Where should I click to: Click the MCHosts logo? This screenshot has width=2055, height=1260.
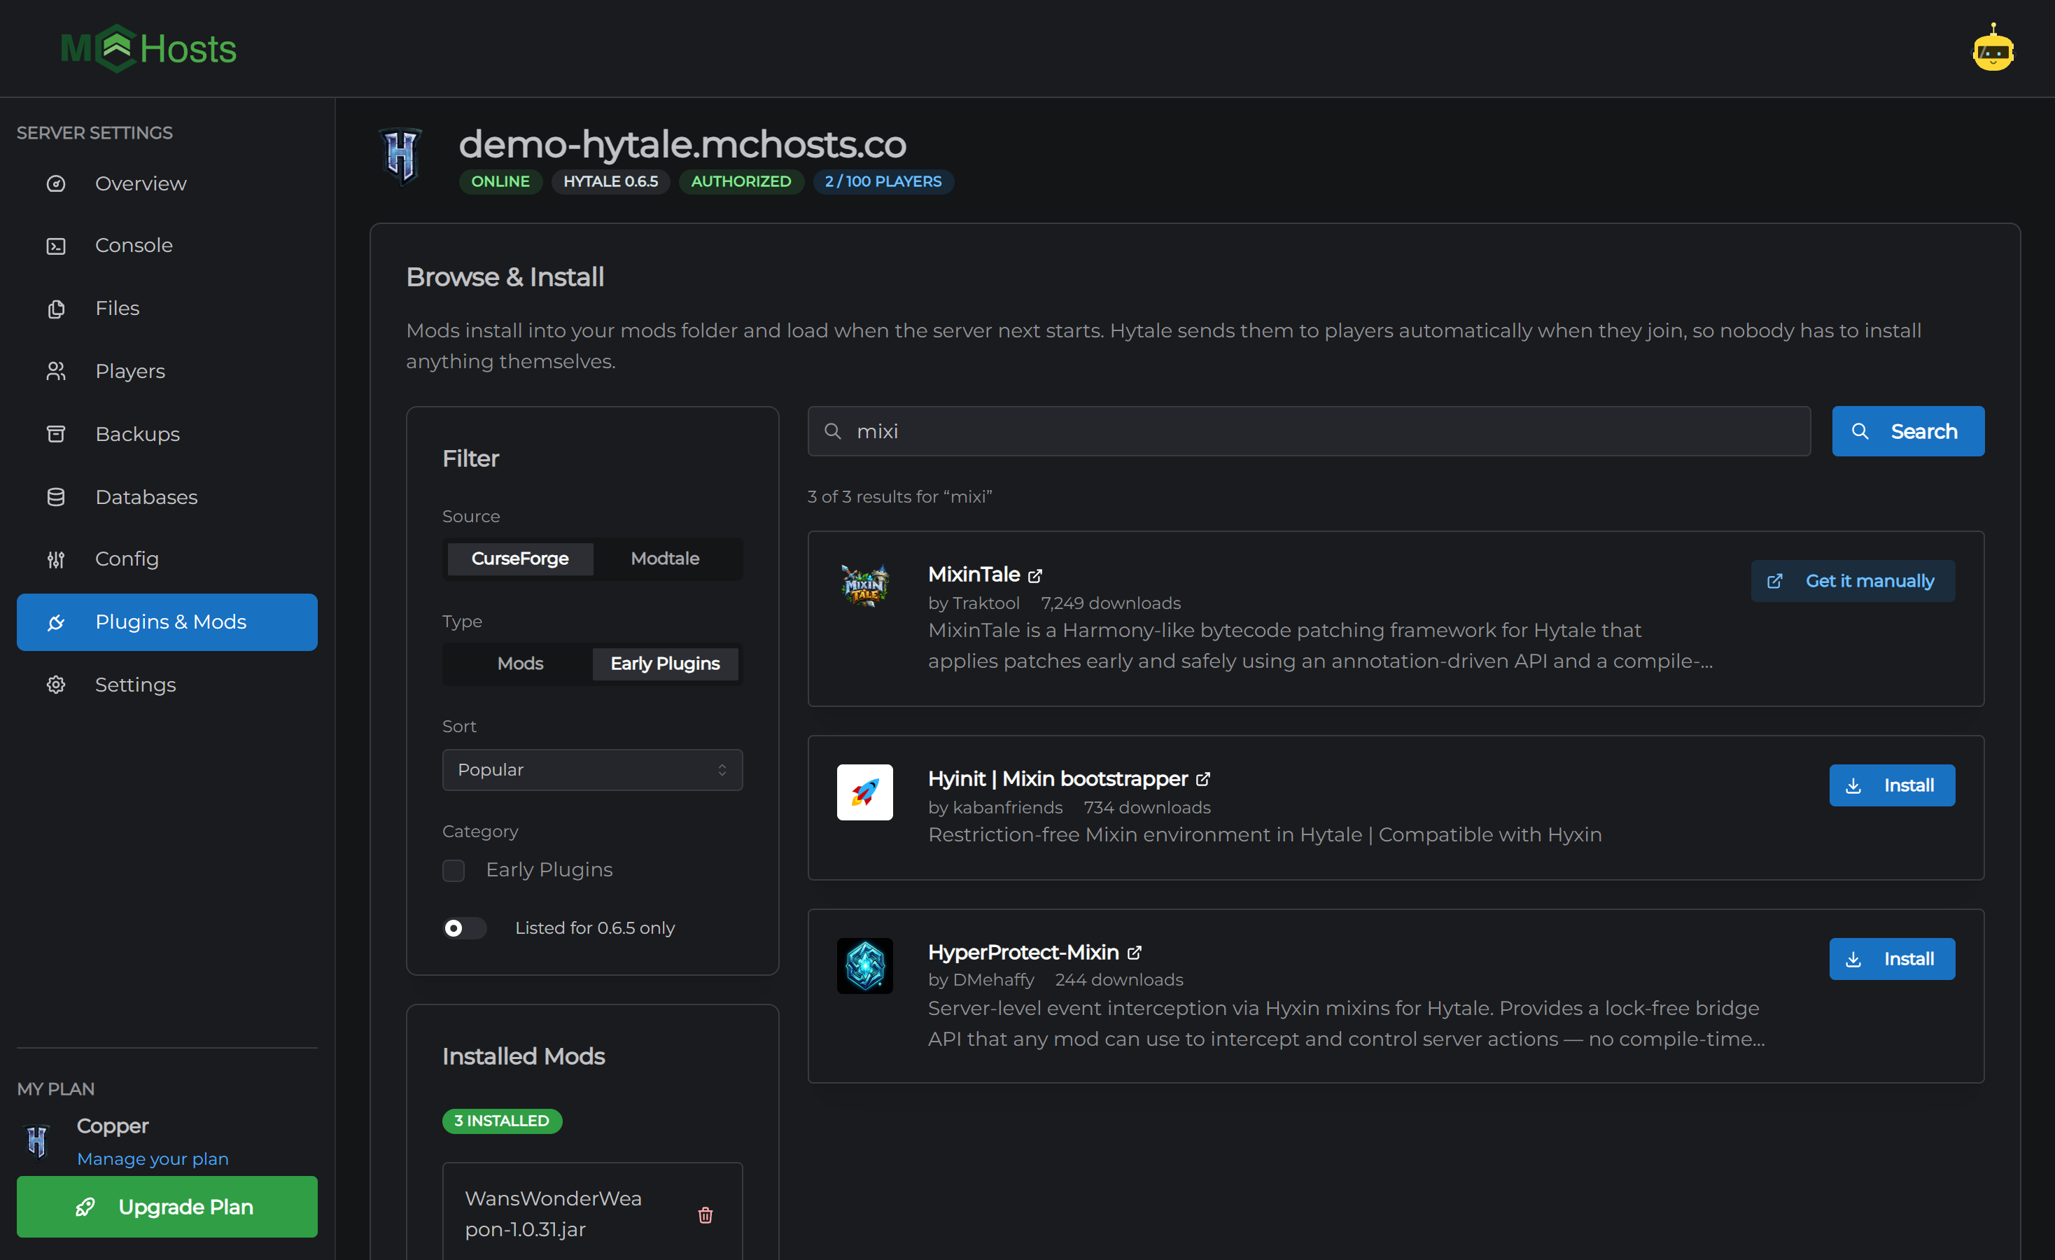tap(148, 48)
